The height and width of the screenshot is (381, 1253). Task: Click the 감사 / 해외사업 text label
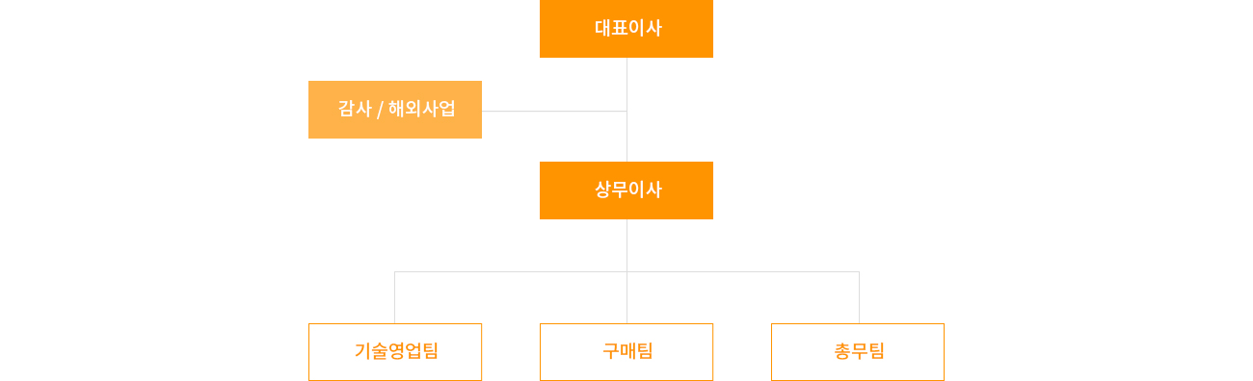coord(396,109)
